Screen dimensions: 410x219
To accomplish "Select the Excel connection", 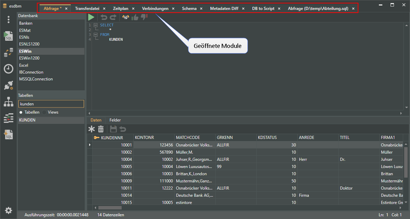I will [x=51, y=65].
